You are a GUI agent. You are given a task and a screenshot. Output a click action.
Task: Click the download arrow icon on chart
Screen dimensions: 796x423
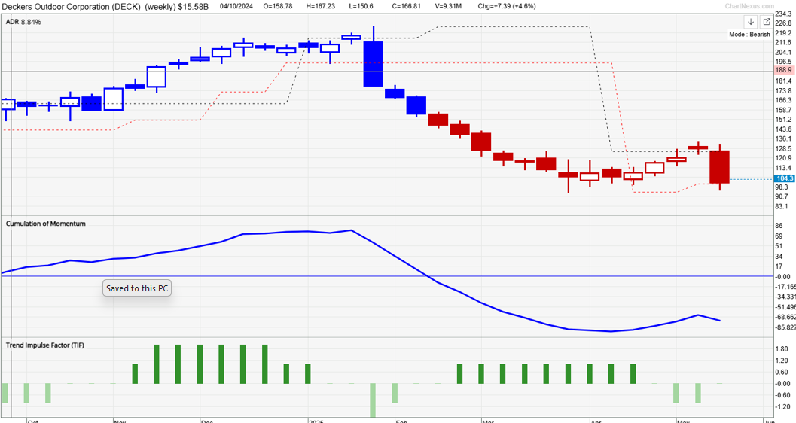point(750,22)
